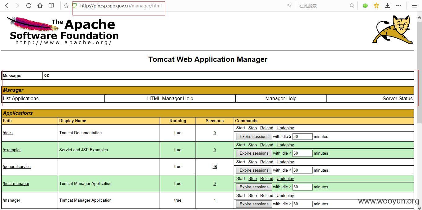
Task: Open the /examples application path
Action: [12, 150]
